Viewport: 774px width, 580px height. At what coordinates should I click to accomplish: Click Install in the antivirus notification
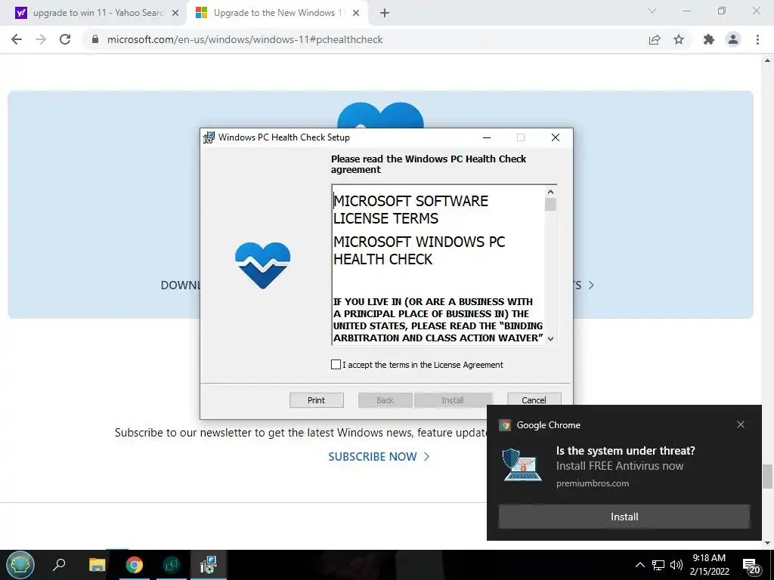(x=624, y=517)
